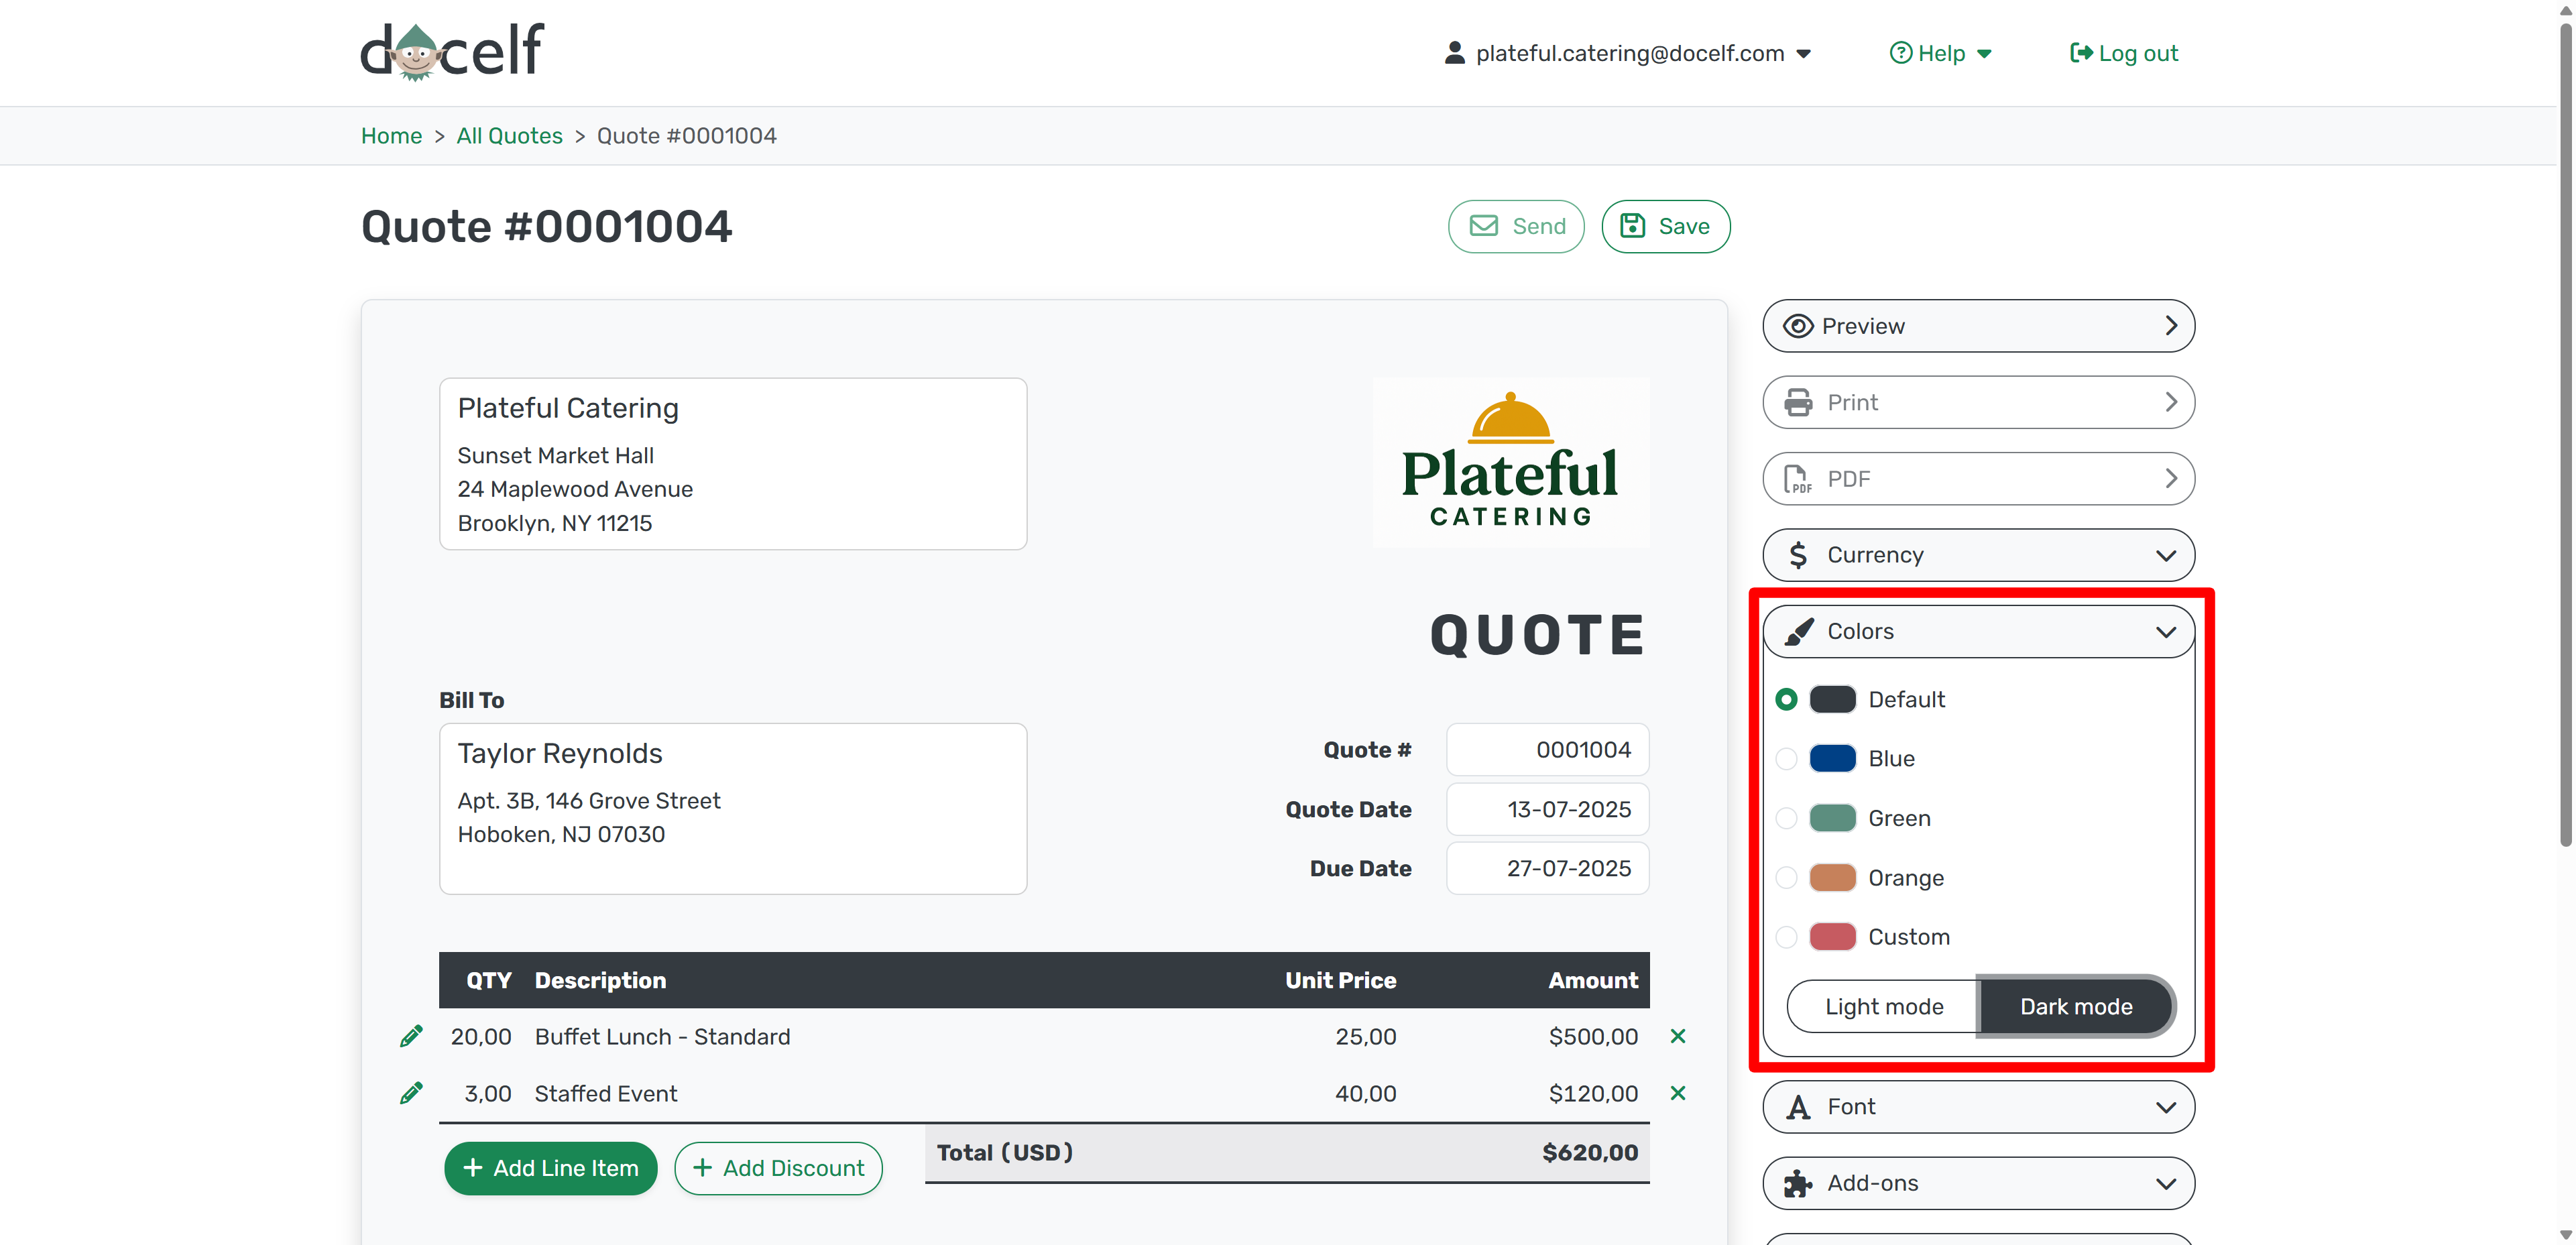
Task: Edit Buffet Lunch line with pencil icon
Action: coord(411,1036)
